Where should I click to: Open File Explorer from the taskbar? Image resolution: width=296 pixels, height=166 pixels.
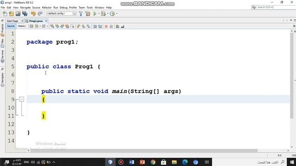point(174,162)
